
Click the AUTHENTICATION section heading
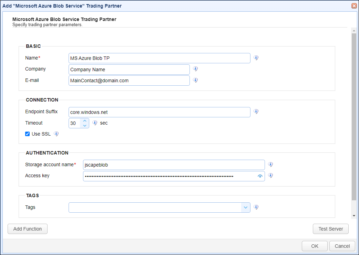(x=47, y=153)
